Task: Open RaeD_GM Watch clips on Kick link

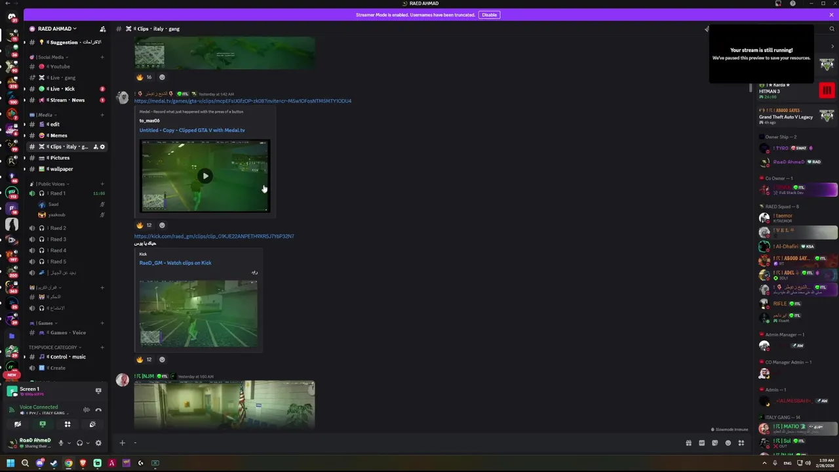Action: 175,263
